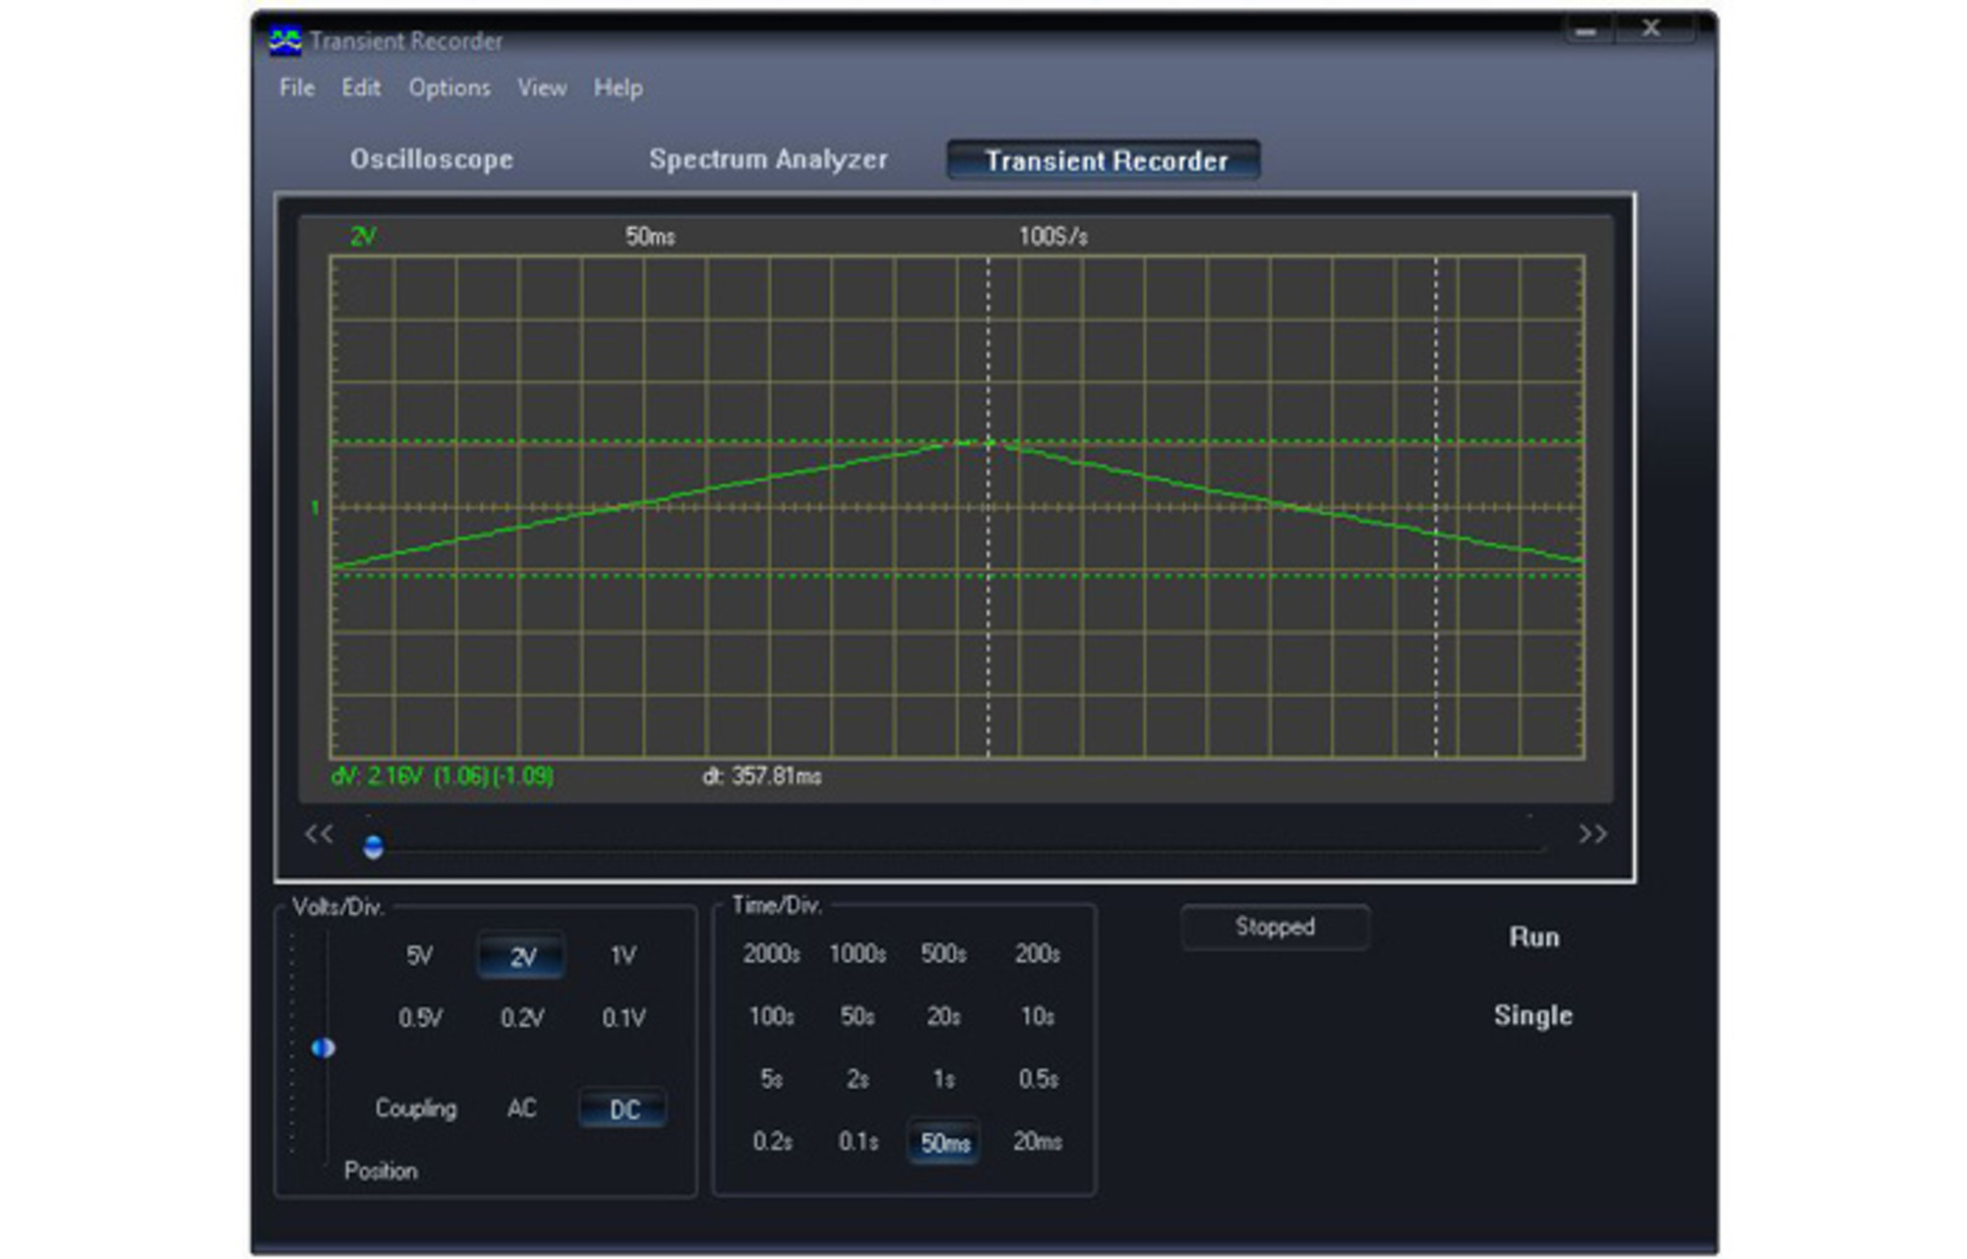1967x1259 pixels.
Task: Trigger a Single capture
Action: pyautogui.click(x=1535, y=1016)
